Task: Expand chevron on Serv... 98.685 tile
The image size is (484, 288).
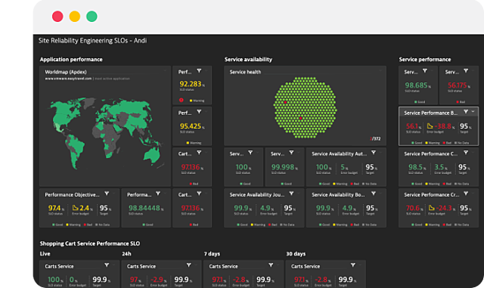Action: (432, 71)
